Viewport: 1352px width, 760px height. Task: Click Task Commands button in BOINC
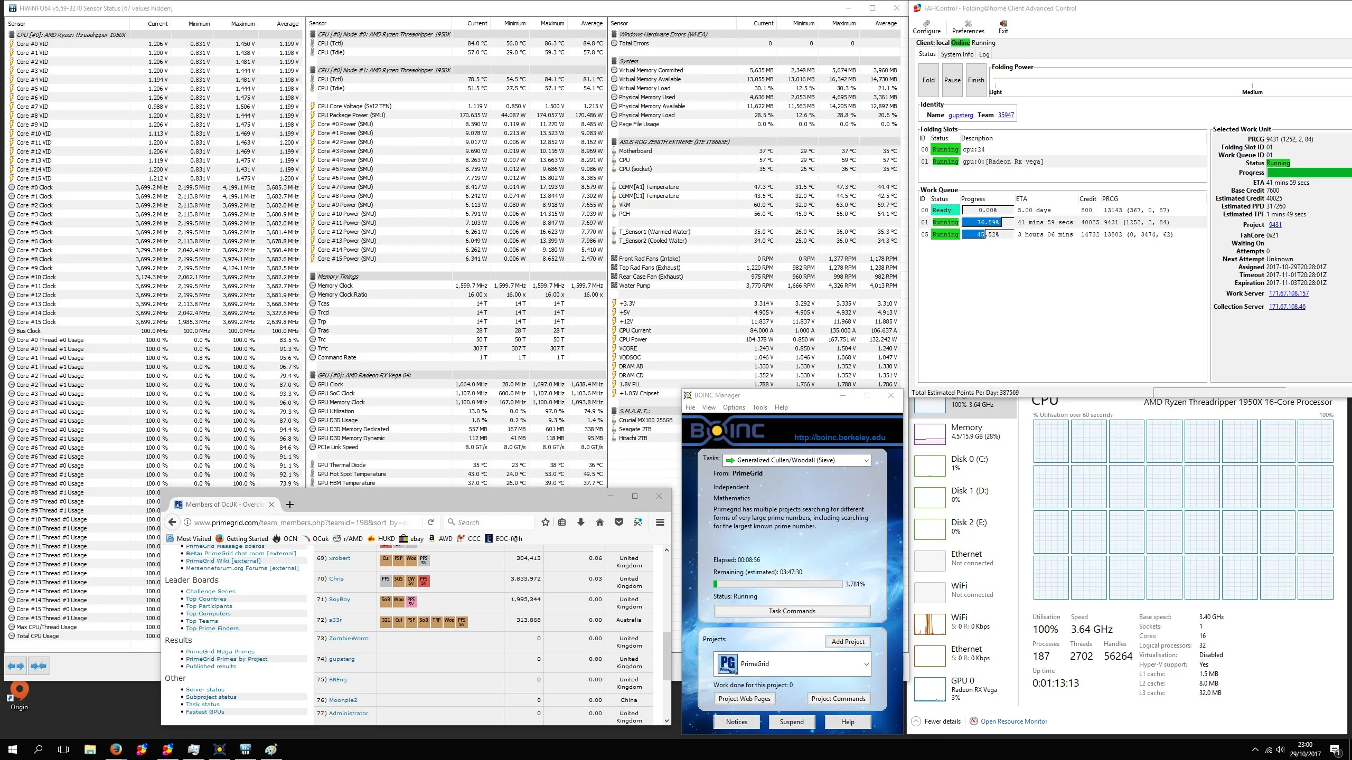(x=792, y=611)
